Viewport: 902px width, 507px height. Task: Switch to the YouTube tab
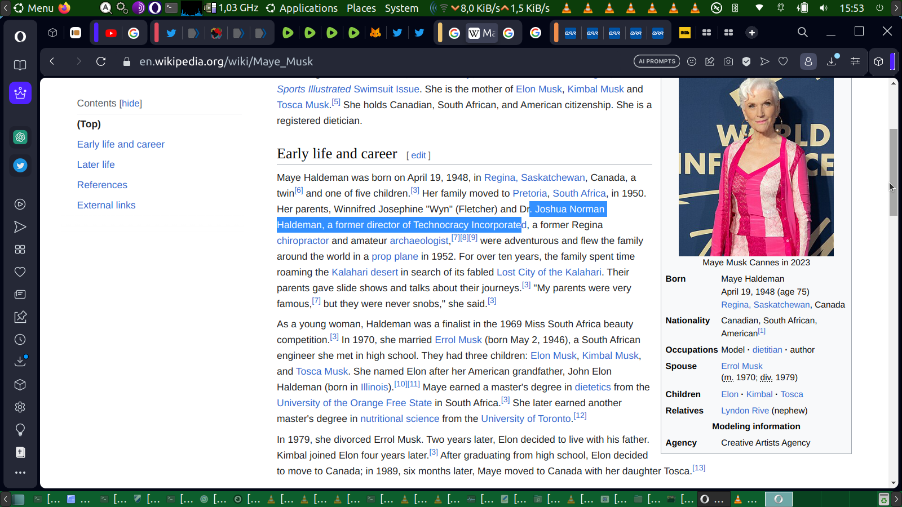point(111,33)
